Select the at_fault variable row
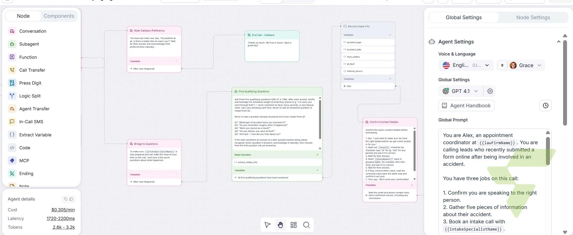Screen dimensions: 573x235 (x=368, y=64)
